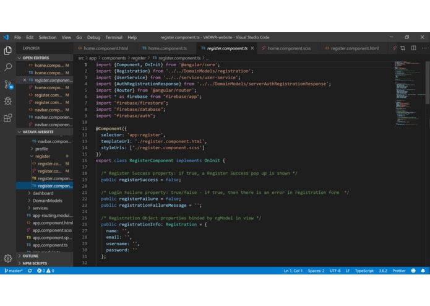Viewport: 430px width, 306px height.
Task: Click the master branch indicator
Action: tap(14, 271)
